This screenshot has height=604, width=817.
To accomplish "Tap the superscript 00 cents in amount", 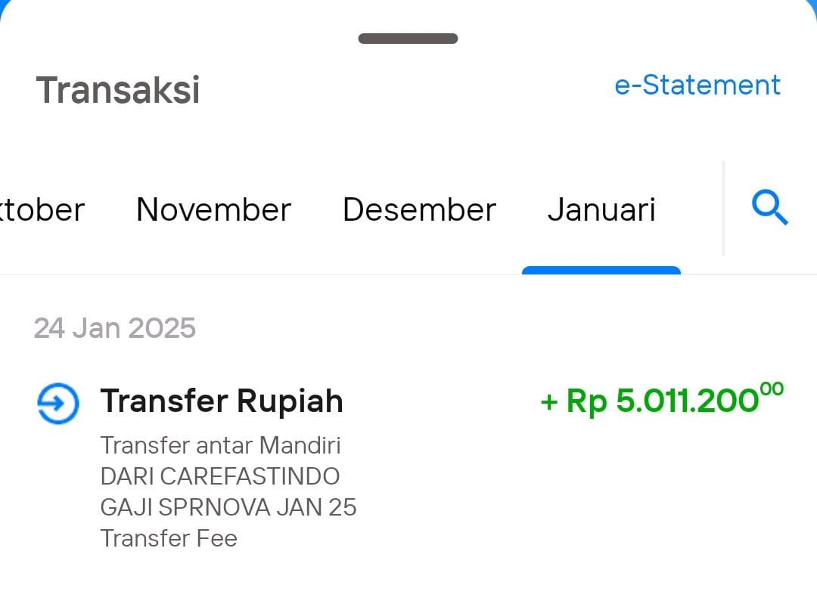I will 772,389.
